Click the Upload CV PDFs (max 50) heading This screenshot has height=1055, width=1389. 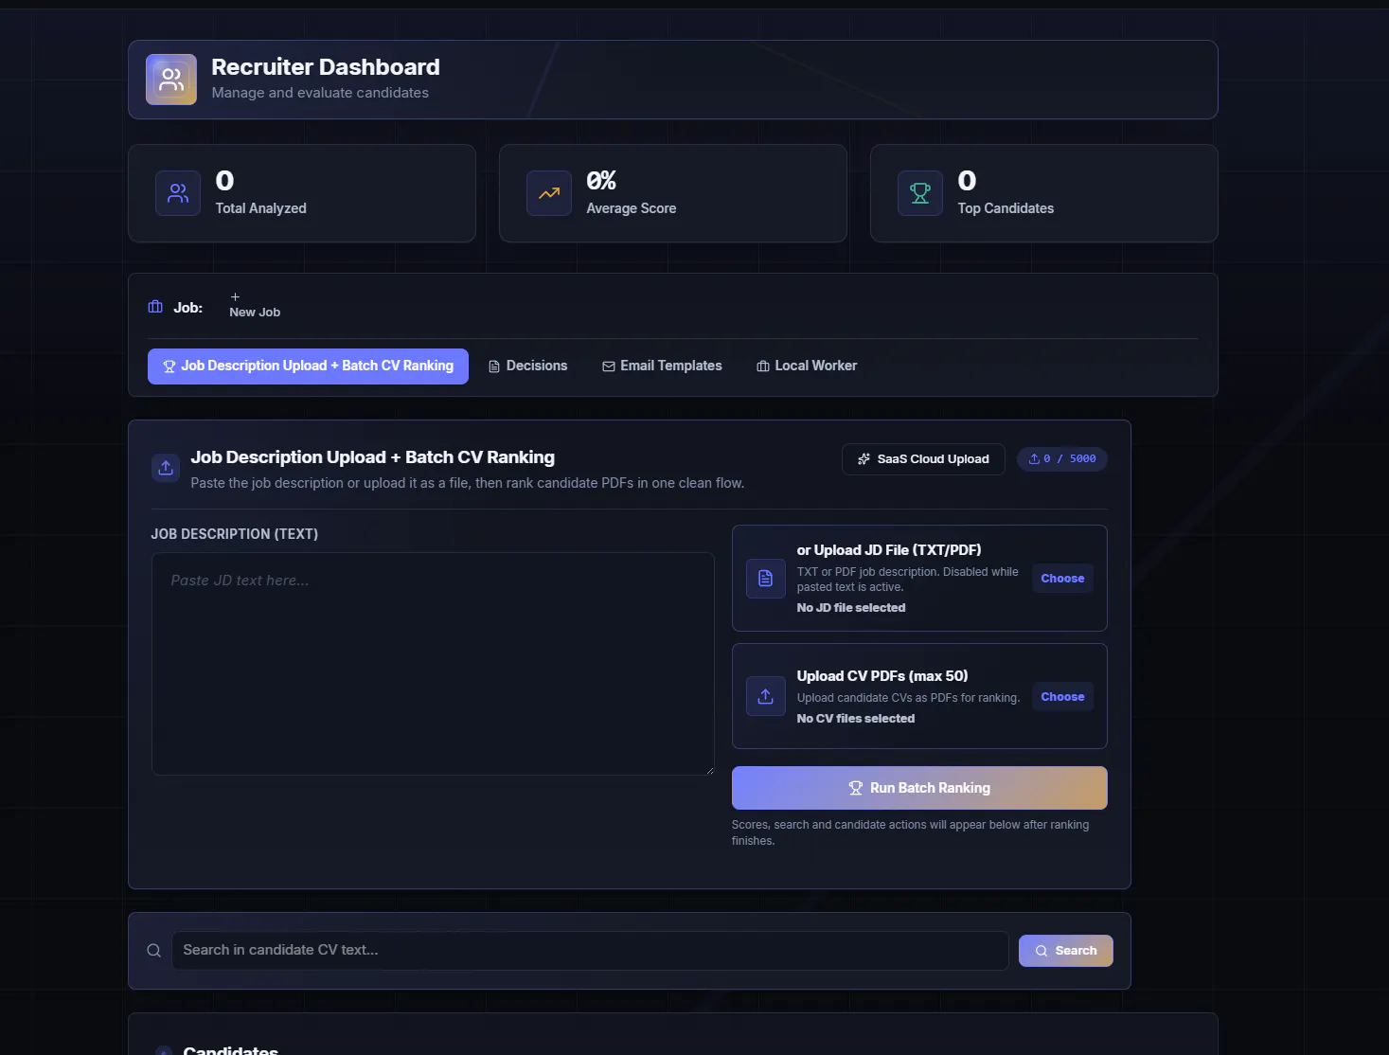click(882, 676)
